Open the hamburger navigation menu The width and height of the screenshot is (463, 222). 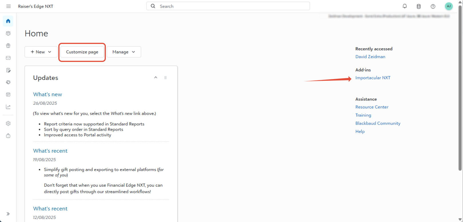point(8,6)
